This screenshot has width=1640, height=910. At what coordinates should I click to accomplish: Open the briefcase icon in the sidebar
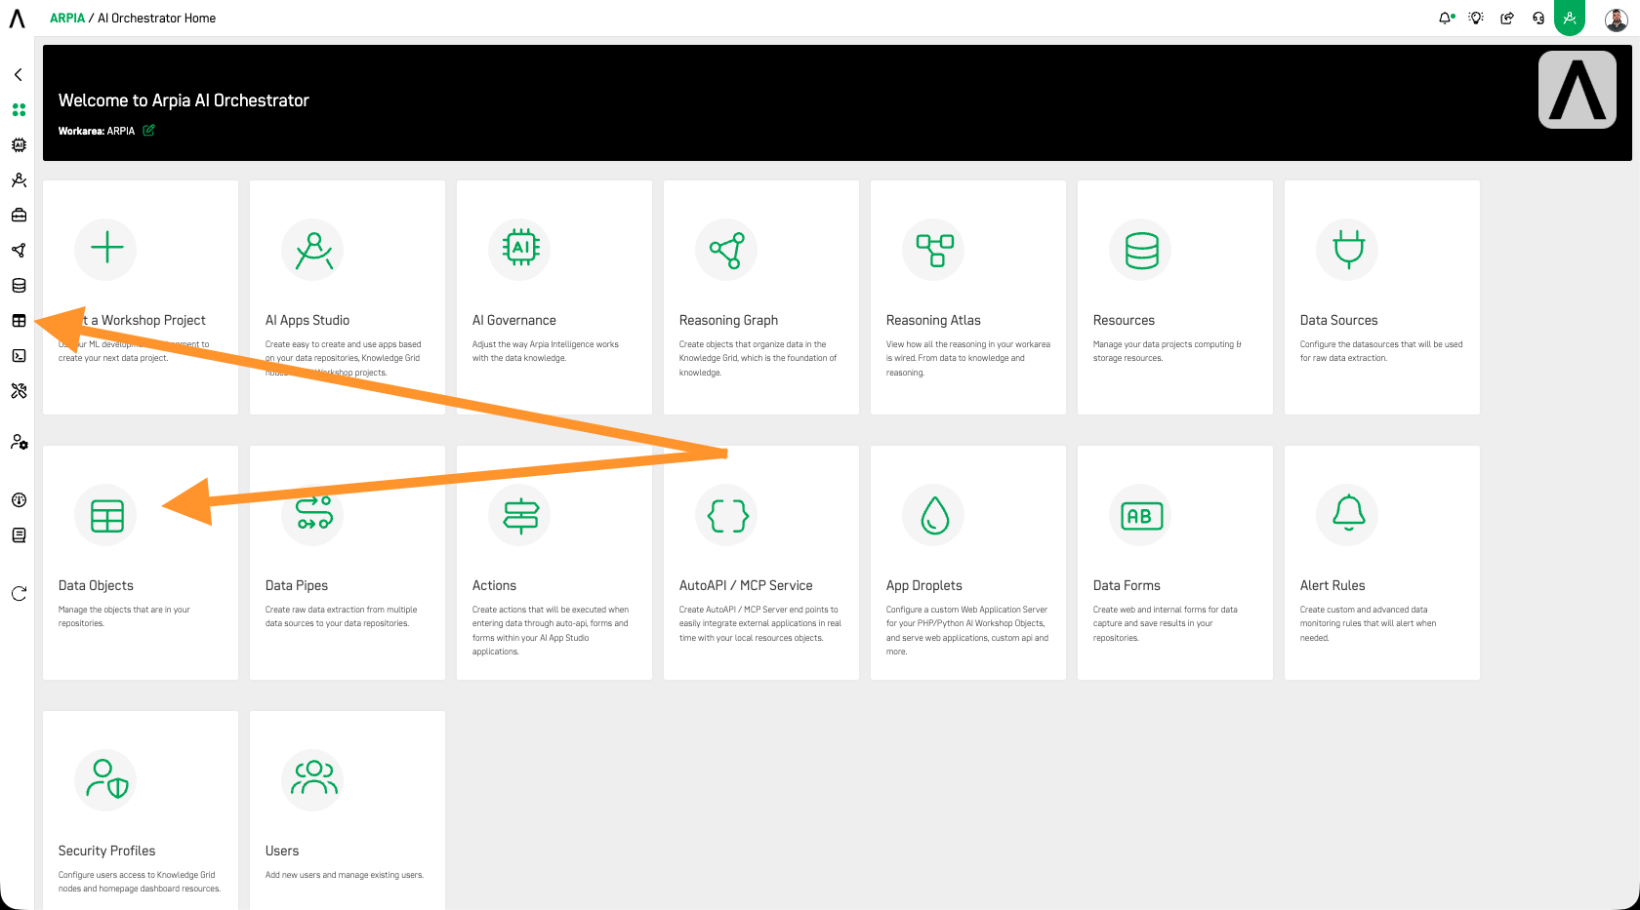click(x=19, y=216)
